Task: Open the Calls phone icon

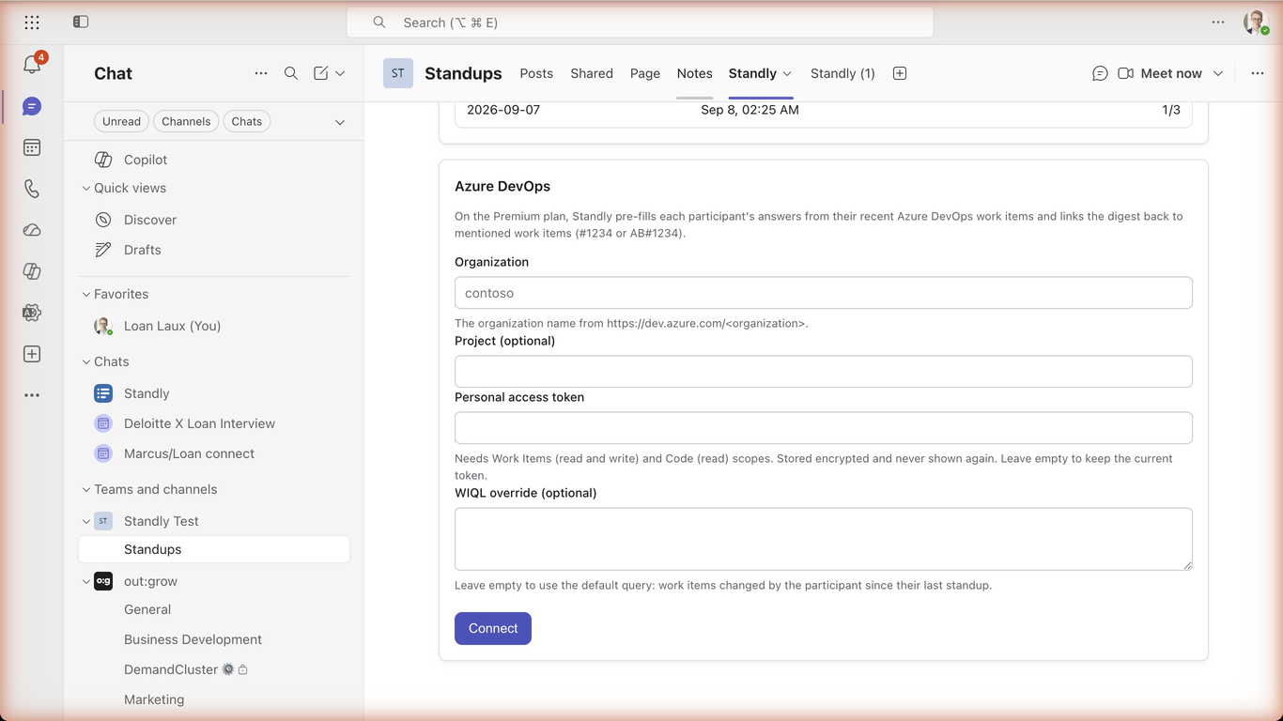Action: (32, 189)
